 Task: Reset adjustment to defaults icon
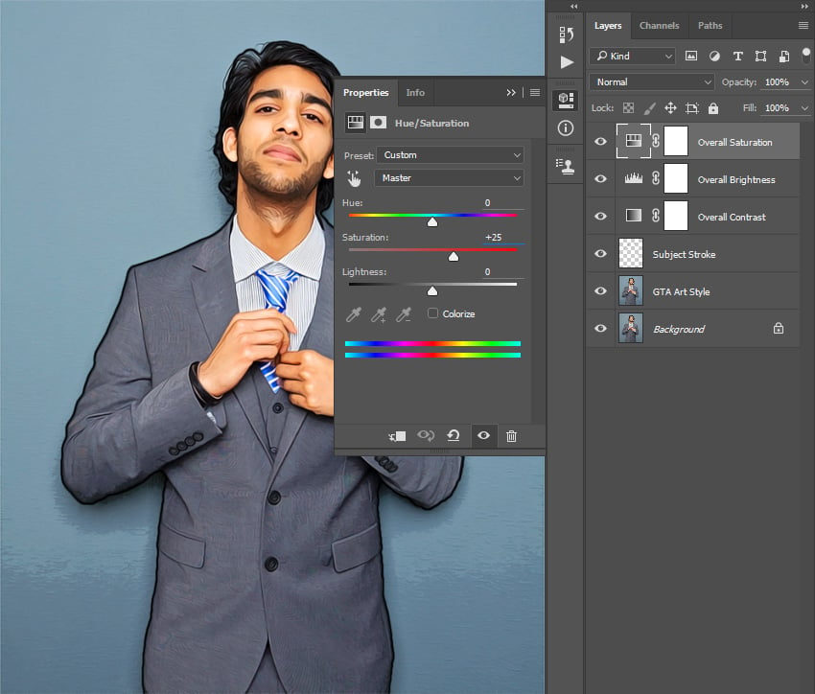pos(454,435)
